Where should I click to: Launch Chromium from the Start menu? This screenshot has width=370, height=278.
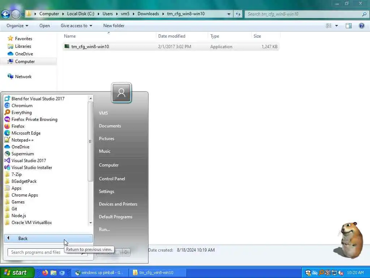pyautogui.click(x=22, y=105)
